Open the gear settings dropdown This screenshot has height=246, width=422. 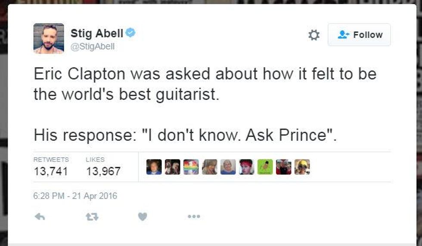click(314, 35)
